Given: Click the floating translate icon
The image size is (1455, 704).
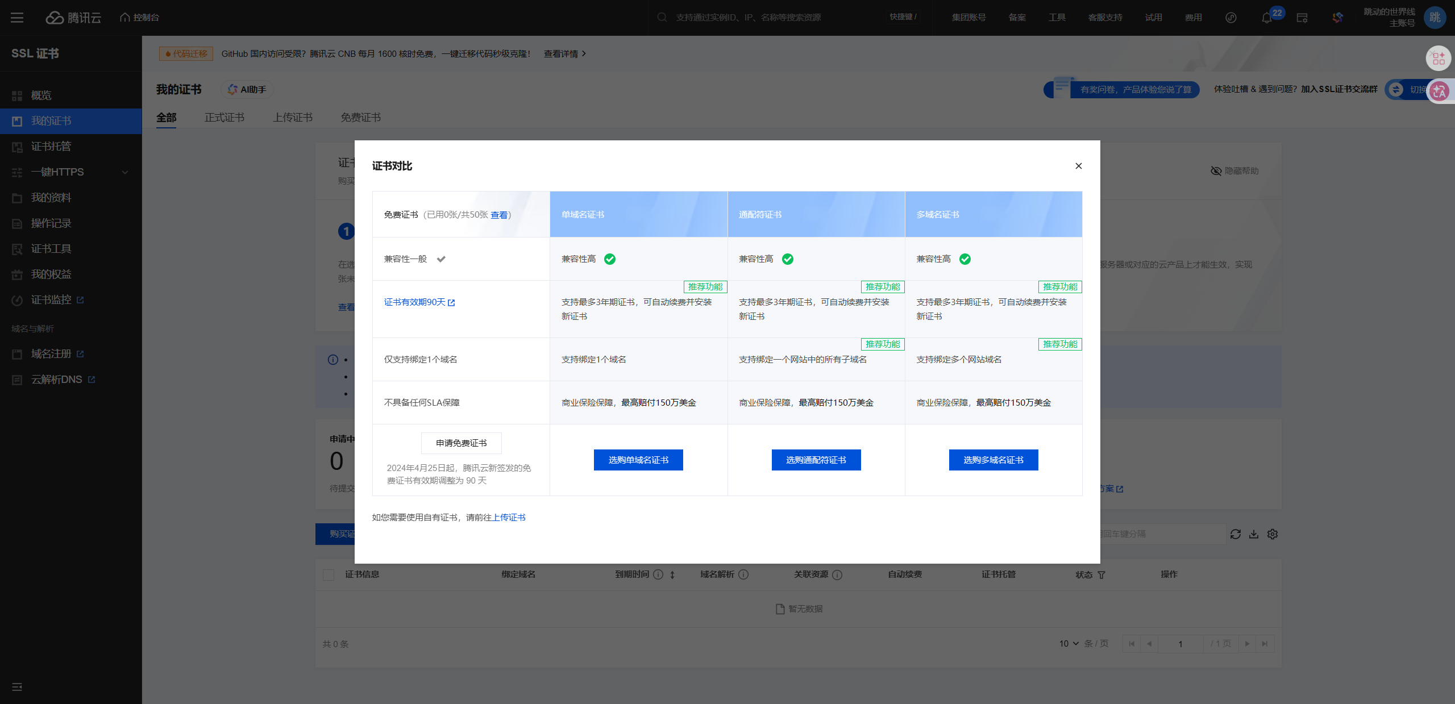Looking at the screenshot, I should pyautogui.click(x=1439, y=91).
